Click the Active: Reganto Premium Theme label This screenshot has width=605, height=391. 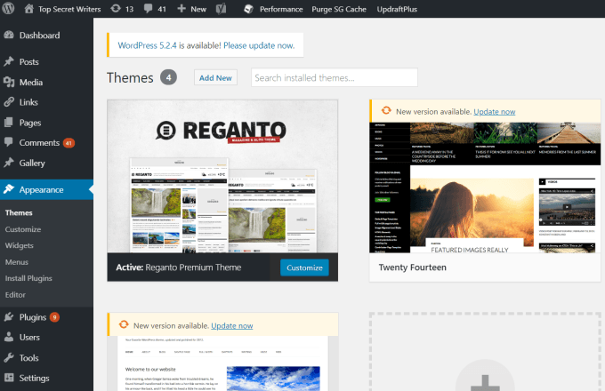[179, 267]
